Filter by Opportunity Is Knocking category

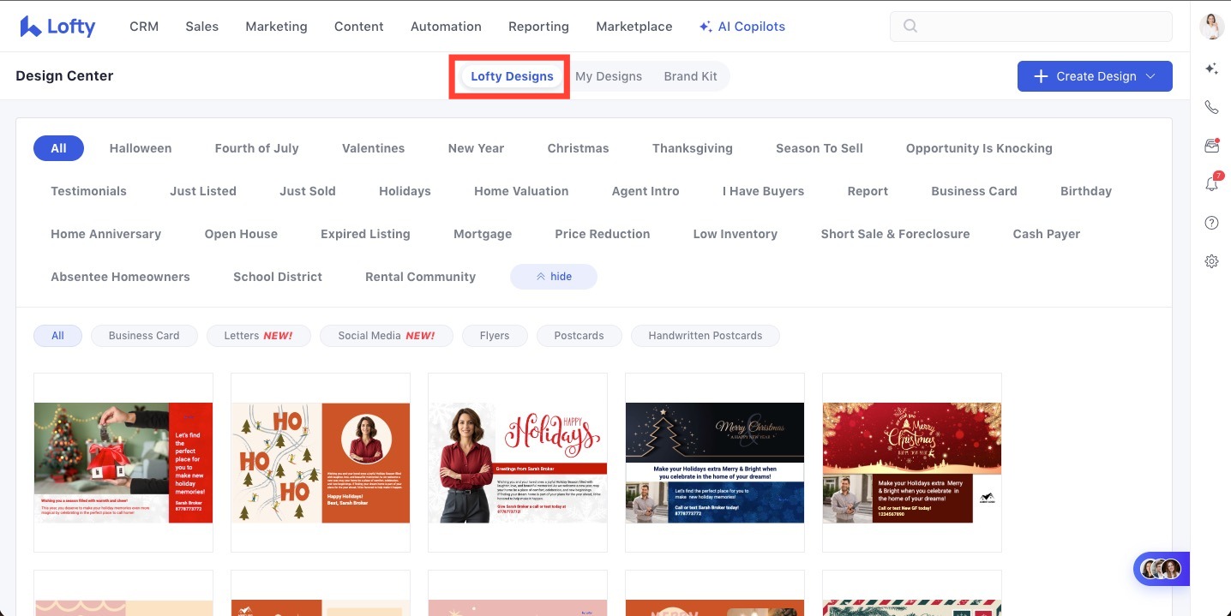point(979,148)
